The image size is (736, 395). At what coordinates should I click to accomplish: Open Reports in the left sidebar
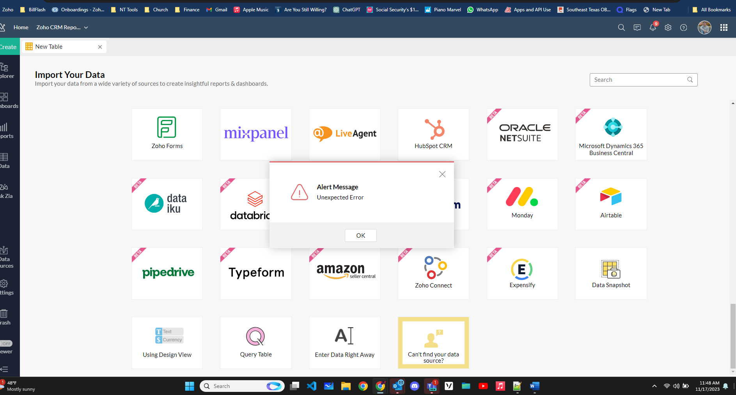6,130
